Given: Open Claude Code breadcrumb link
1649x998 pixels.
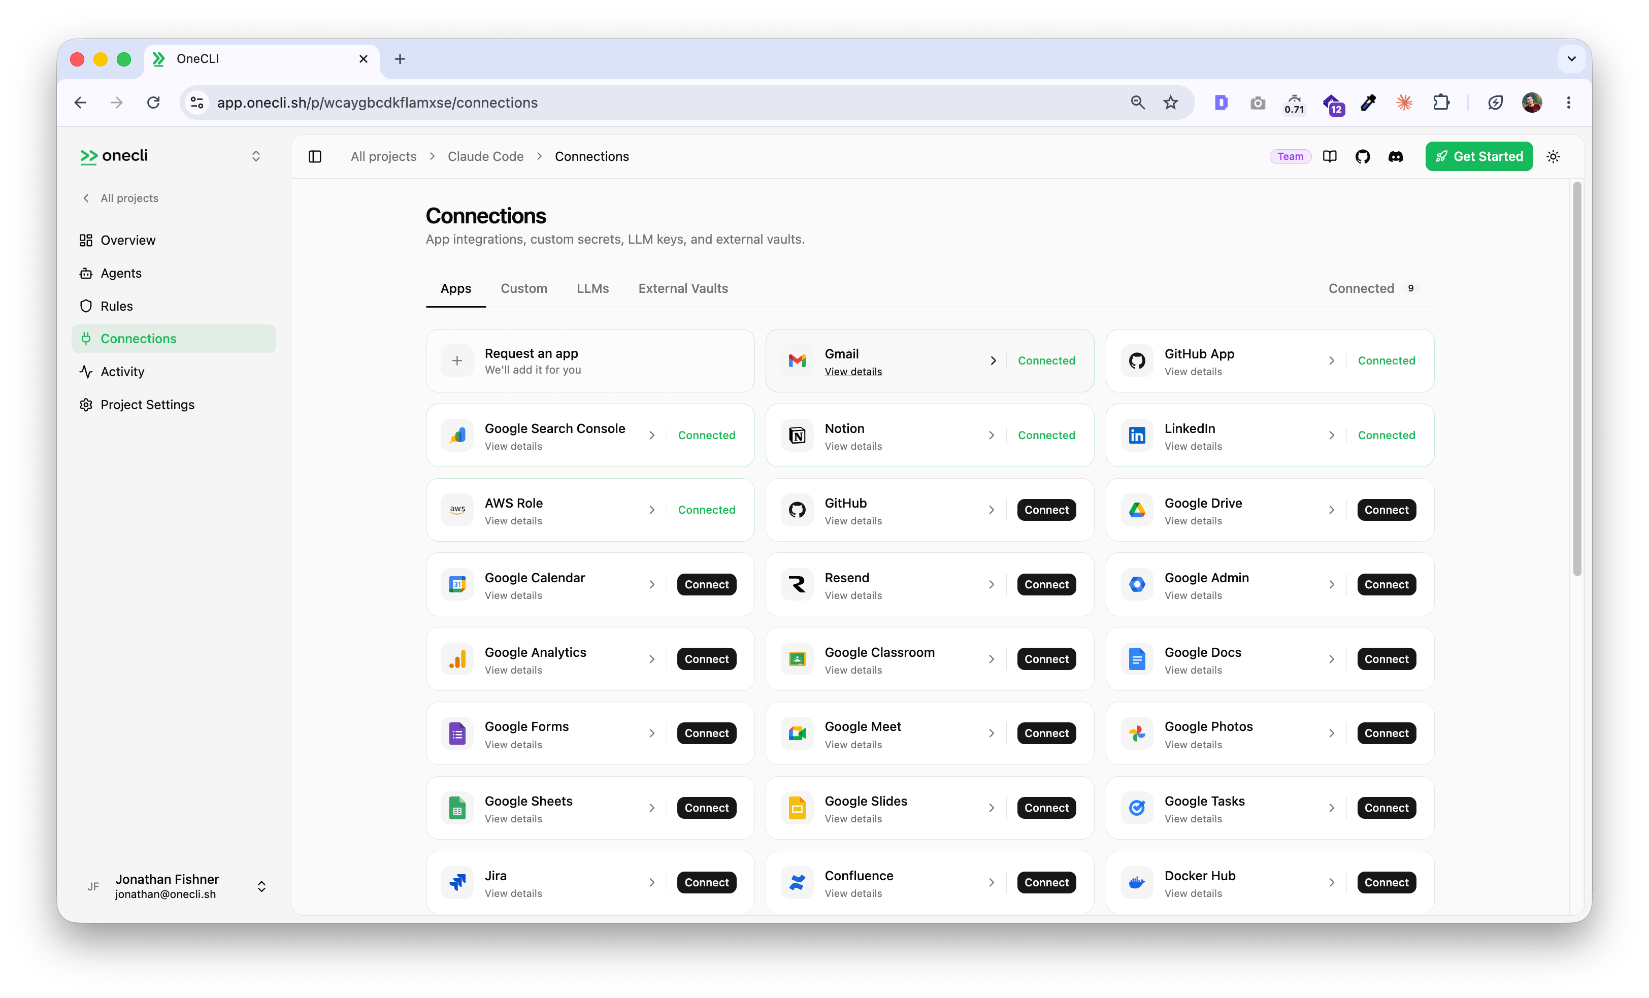Looking at the screenshot, I should tap(486, 157).
